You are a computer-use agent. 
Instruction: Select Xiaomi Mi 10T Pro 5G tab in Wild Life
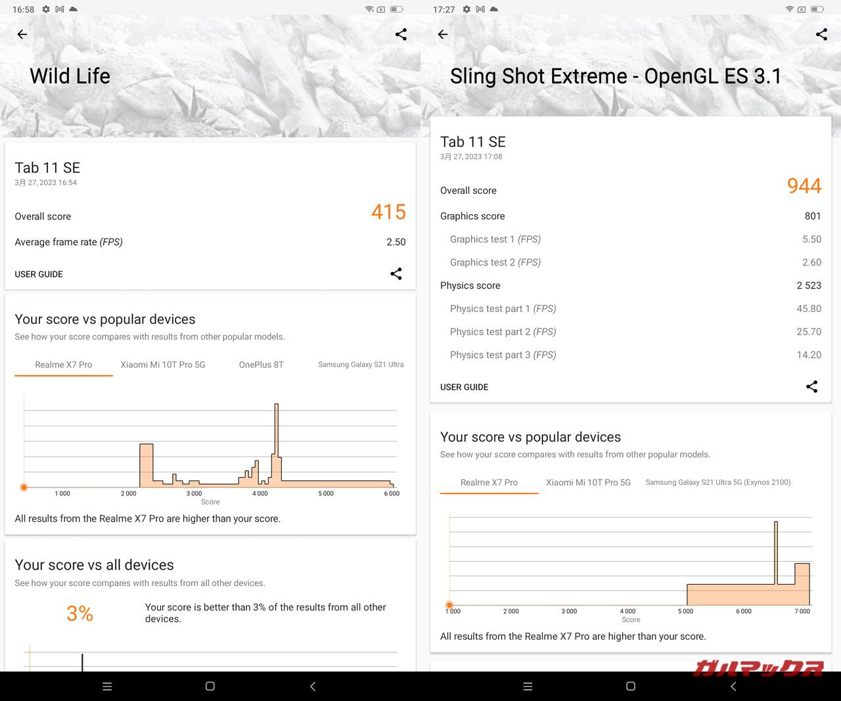(162, 365)
